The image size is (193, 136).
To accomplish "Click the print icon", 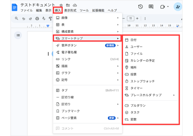I will tap(37, 19).
